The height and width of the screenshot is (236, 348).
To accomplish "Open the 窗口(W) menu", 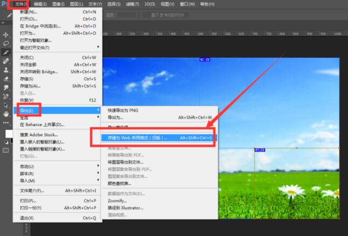I will click(x=187, y=4).
